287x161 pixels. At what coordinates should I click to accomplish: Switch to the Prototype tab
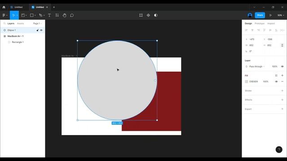pos(260,23)
